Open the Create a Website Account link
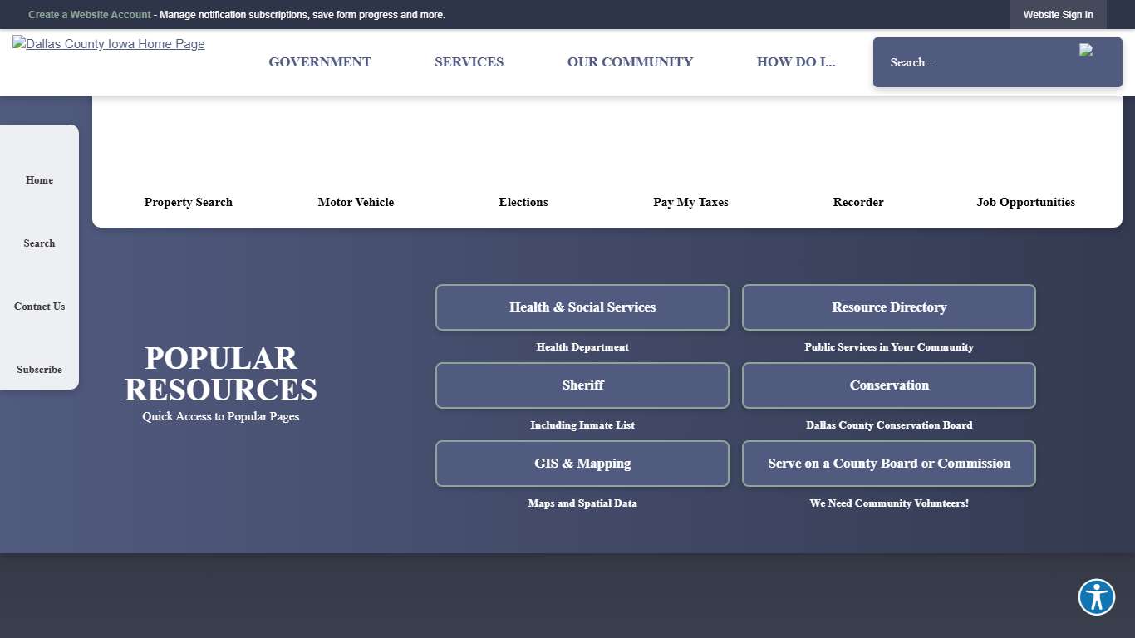The image size is (1135, 638). [90, 14]
